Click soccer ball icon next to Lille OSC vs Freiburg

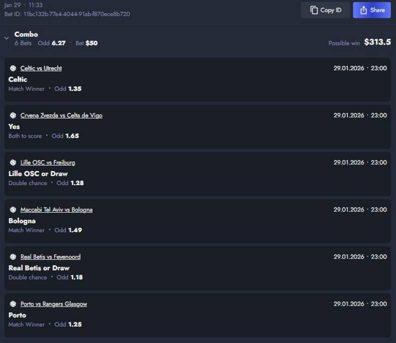coord(13,162)
